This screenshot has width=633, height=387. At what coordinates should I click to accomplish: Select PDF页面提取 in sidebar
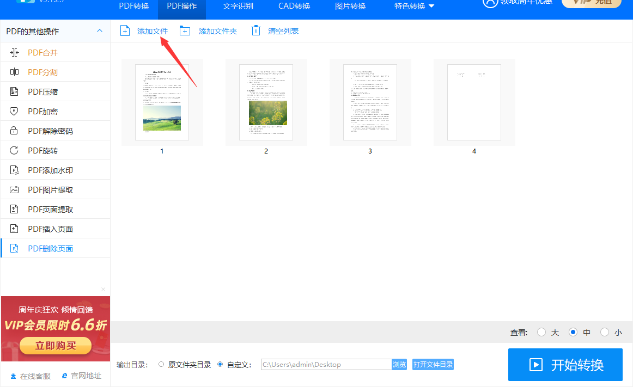56,209
